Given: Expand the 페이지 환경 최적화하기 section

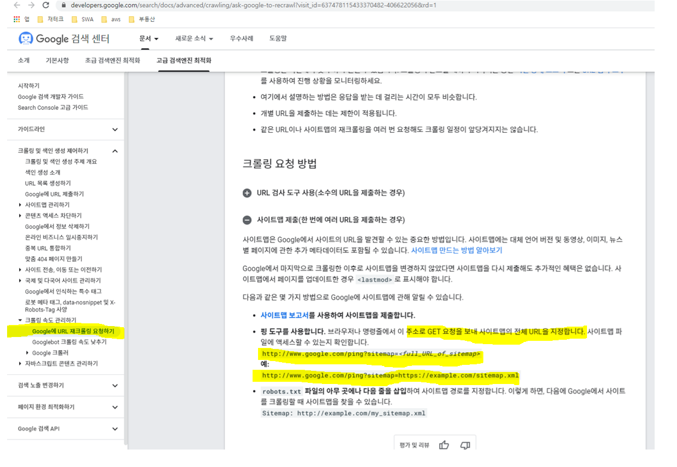Looking at the screenshot, I should pos(115,407).
